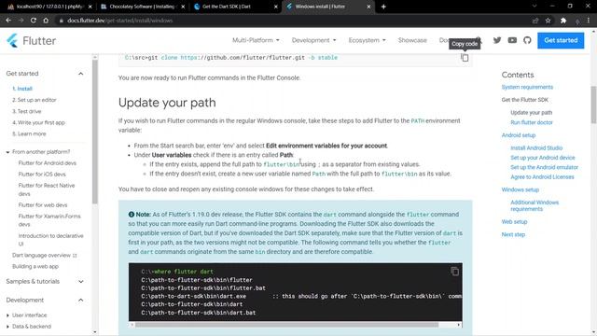Share this page icon in address bar
This screenshot has width=597, height=336.
point(535,21)
